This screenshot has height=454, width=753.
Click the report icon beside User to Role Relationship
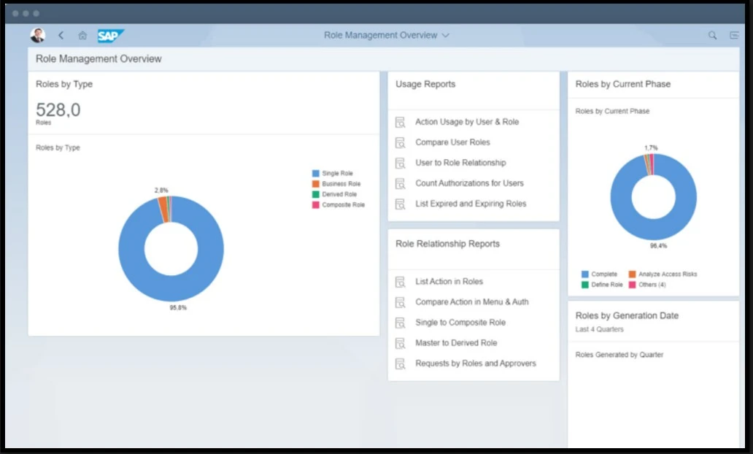[400, 163]
